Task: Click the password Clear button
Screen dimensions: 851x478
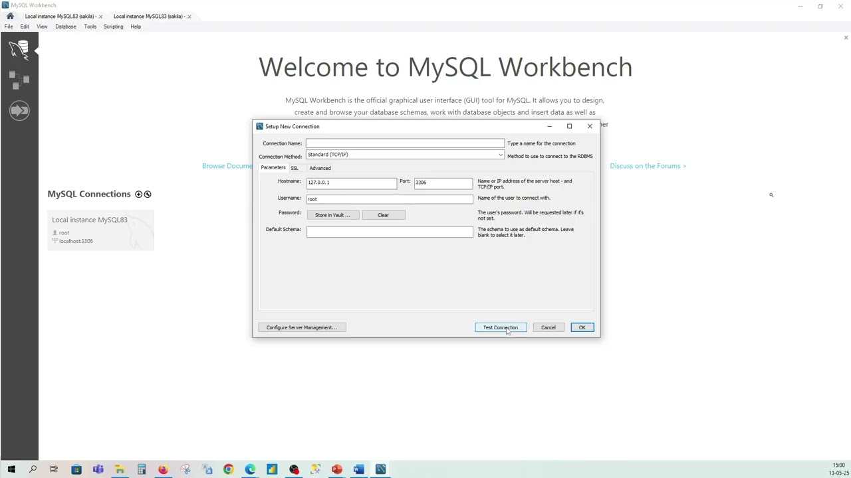Action: (x=384, y=215)
